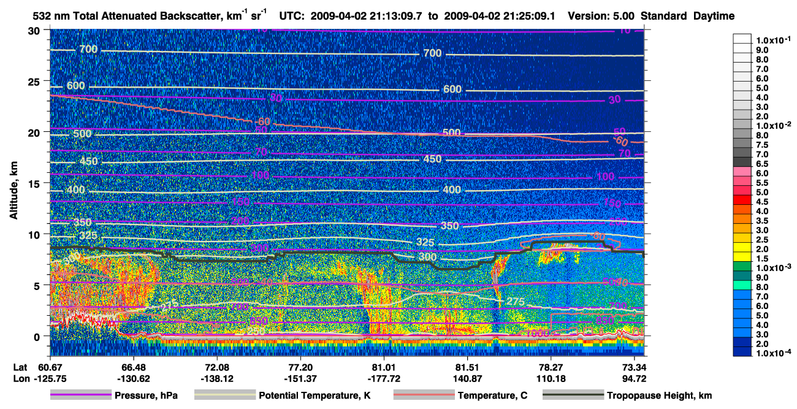Click the orange Temperature legend line sample

pyautogui.click(x=424, y=395)
